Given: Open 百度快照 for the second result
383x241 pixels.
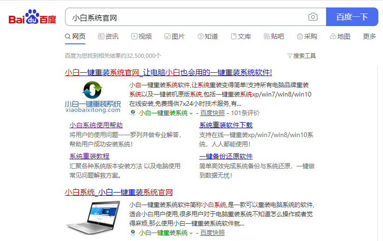Looking at the screenshot, I should pyautogui.click(x=212, y=233).
